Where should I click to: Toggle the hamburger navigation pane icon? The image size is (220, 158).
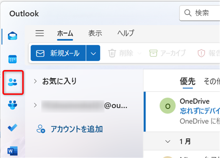40,34
